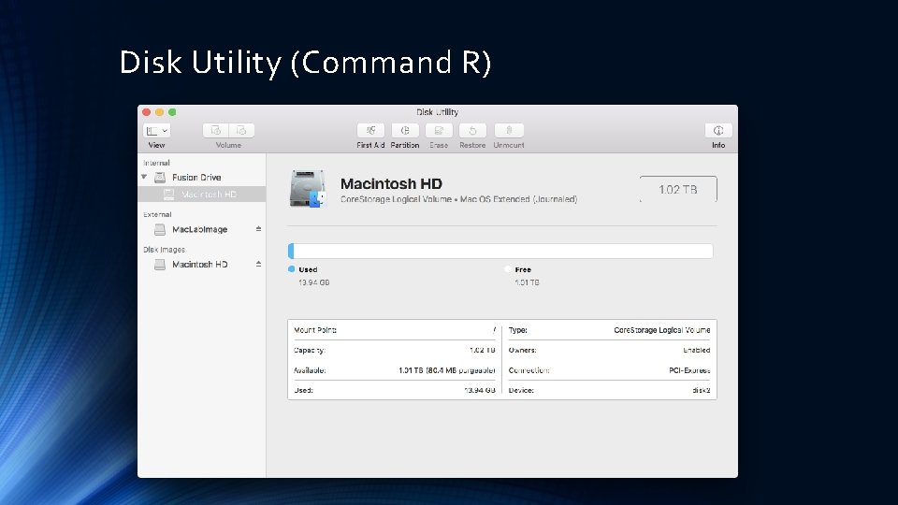
Task: Open the Partition tool
Action: tap(405, 131)
